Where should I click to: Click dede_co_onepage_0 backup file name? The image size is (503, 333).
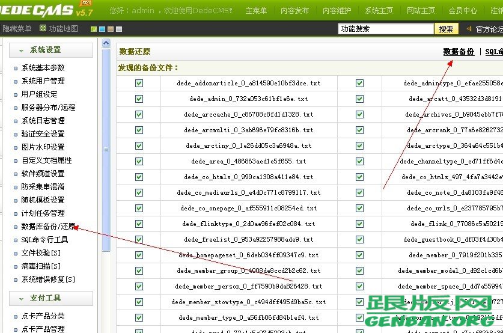click(x=249, y=208)
